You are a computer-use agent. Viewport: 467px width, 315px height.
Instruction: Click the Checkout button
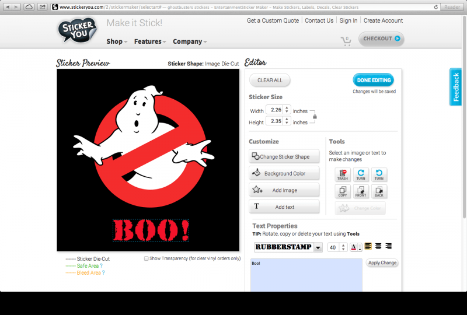pos(381,38)
